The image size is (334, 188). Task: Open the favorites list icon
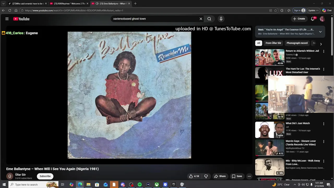click(x=289, y=10)
